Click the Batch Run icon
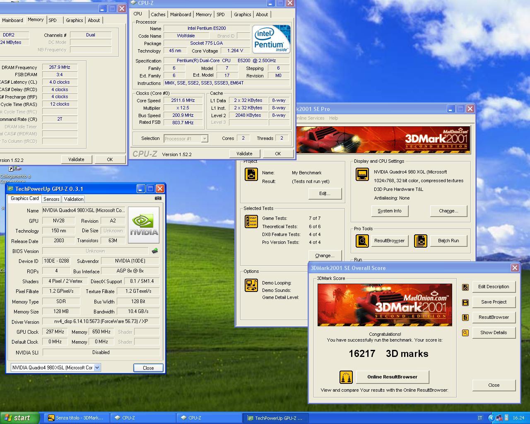This screenshot has width=530, height=424. pos(421,241)
